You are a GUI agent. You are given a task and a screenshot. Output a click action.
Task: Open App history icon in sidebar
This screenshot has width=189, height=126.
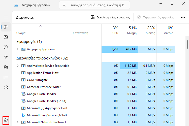[6, 47]
